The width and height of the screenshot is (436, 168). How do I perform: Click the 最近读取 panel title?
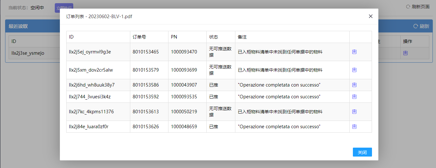coord(18,26)
